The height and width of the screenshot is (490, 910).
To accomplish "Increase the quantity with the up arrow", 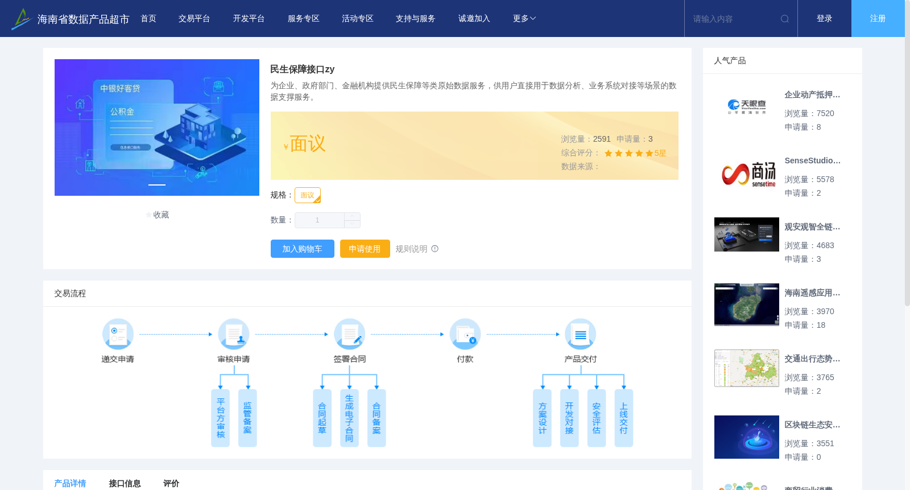I will pos(352,216).
